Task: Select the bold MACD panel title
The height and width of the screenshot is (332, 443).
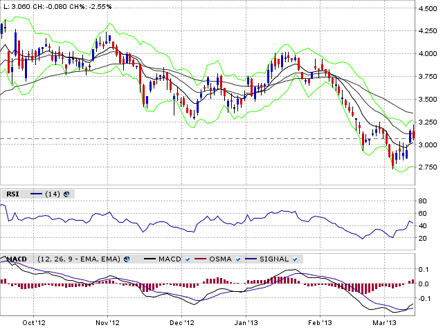Action: point(17,259)
